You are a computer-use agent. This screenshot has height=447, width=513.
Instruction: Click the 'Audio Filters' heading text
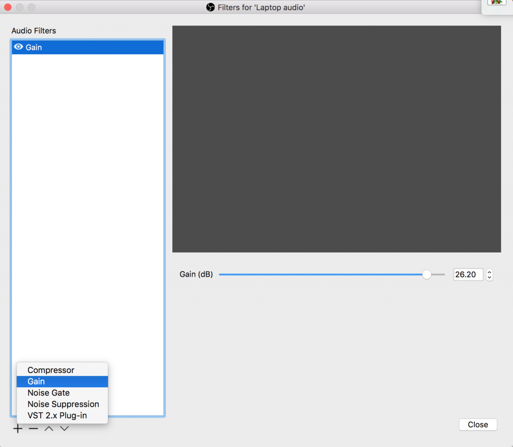(34, 31)
